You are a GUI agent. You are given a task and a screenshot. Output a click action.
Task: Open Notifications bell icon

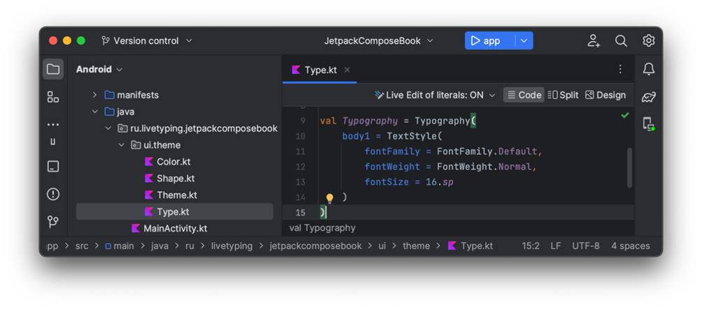click(648, 69)
